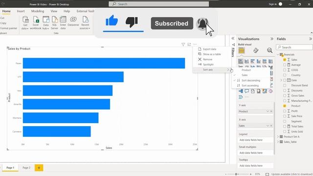Open the Data hub

pyautogui.click(x=45, y=23)
